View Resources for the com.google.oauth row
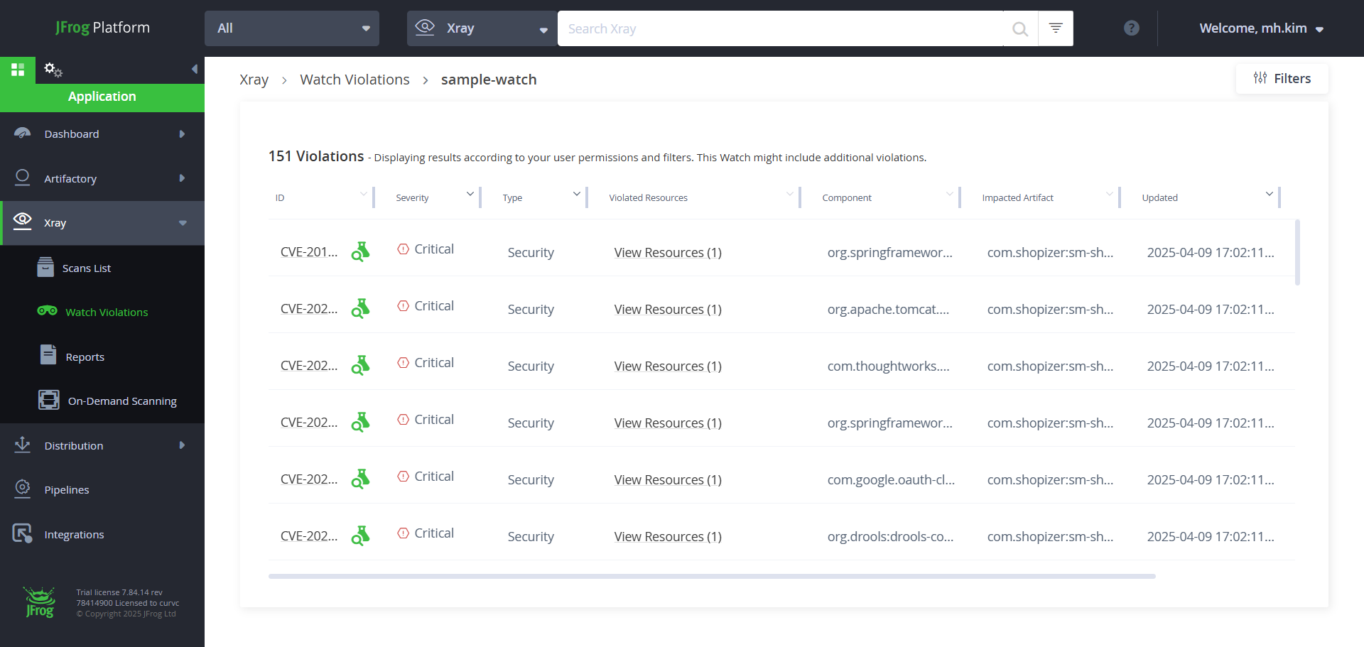The height and width of the screenshot is (647, 1364). click(668, 480)
